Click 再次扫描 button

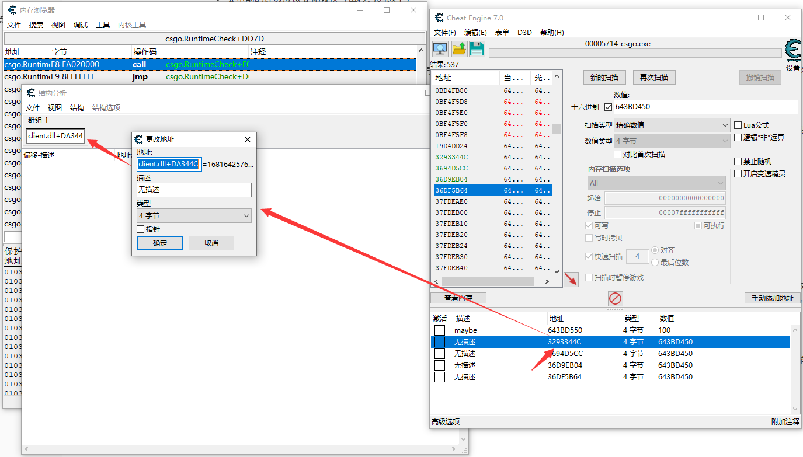pyautogui.click(x=654, y=77)
